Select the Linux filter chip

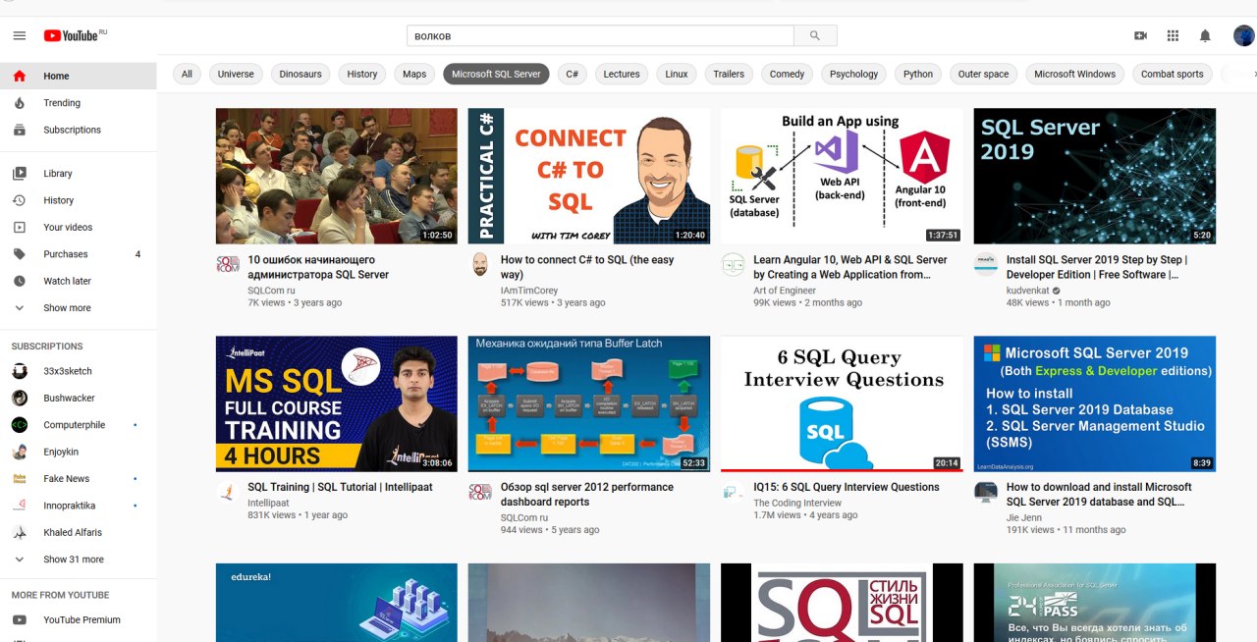click(677, 74)
